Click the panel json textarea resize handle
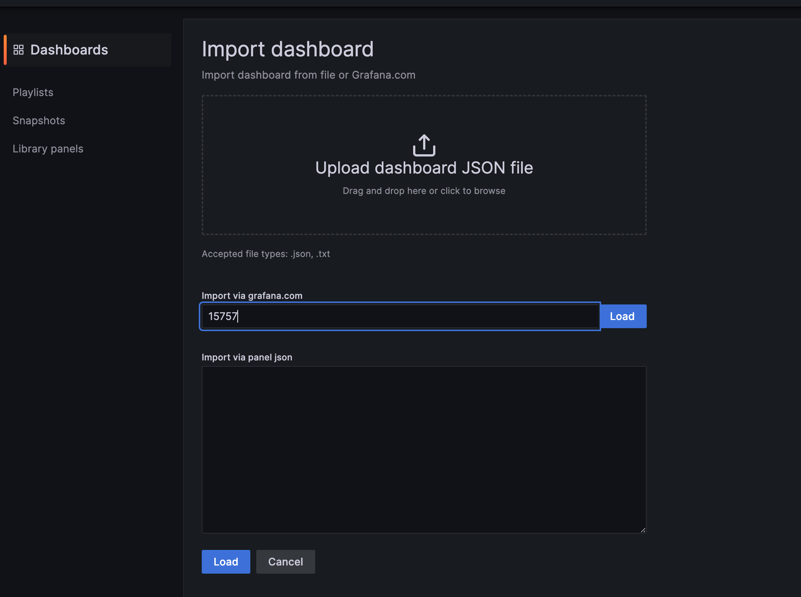Screen dimensions: 801x597 [643, 530]
